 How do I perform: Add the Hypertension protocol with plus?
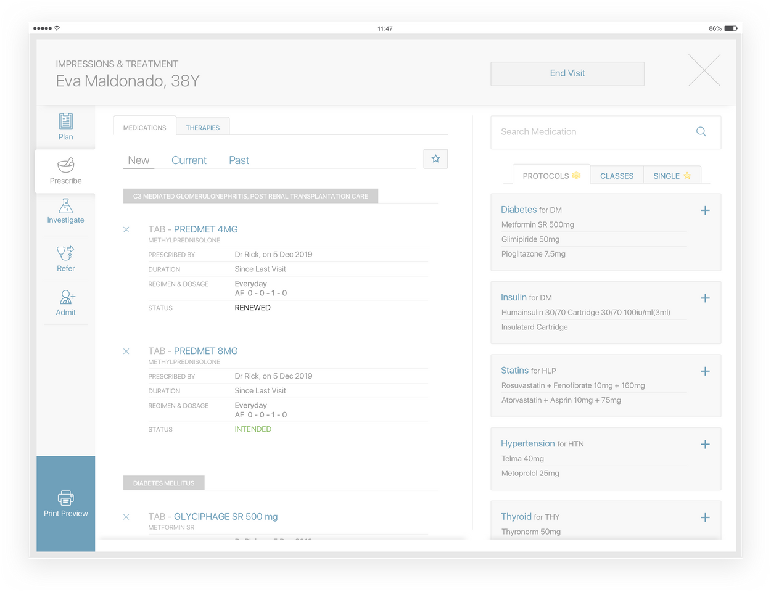705,444
